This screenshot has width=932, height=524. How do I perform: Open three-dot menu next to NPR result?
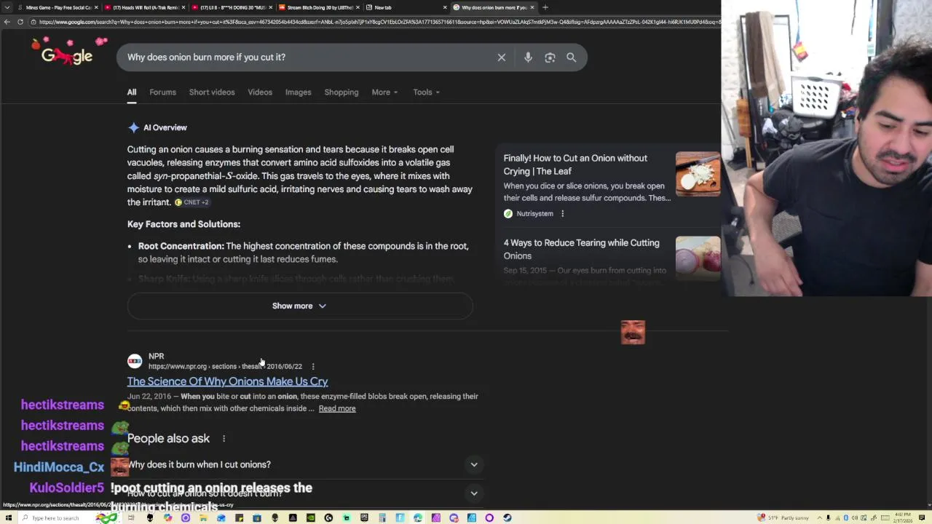(313, 367)
